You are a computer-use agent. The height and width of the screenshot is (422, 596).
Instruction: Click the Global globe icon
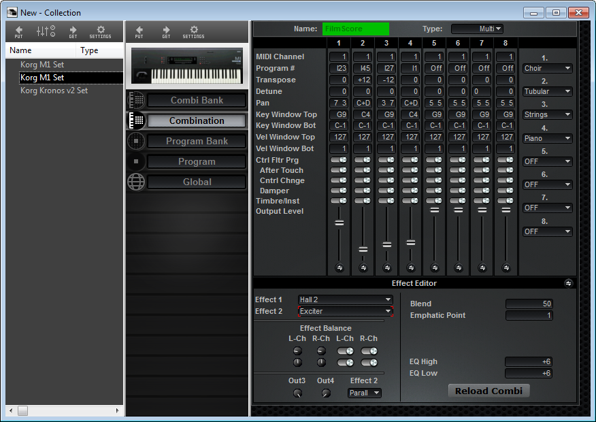tap(136, 182)
